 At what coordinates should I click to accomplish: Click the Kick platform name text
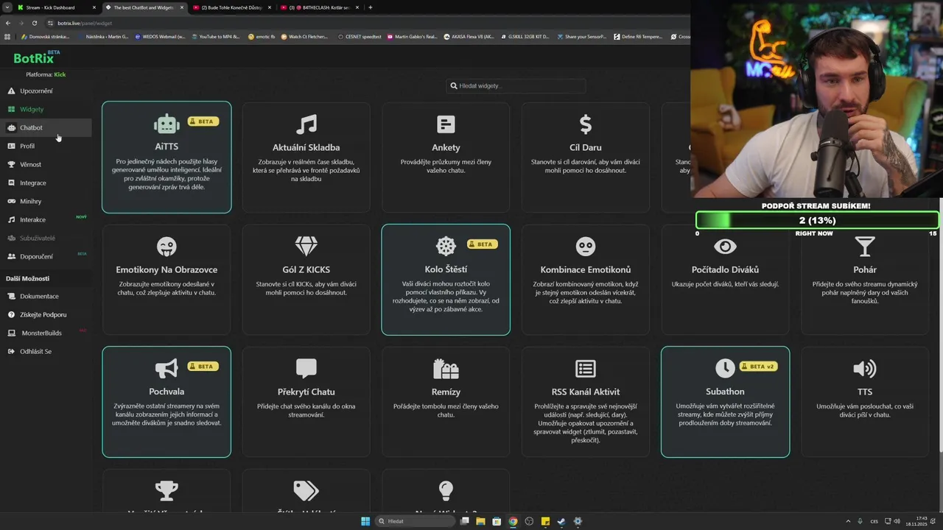[60, 74]
